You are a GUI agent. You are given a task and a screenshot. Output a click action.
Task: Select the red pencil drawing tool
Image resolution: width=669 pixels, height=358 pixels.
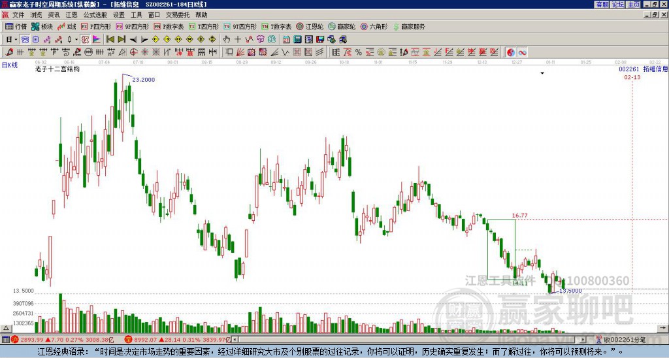pyautogui.click(x=9, y=52)
